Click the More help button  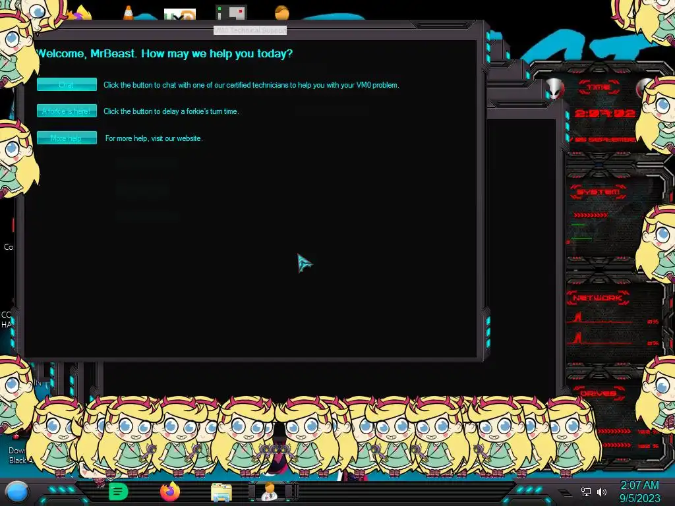click(x=67, y=138)
